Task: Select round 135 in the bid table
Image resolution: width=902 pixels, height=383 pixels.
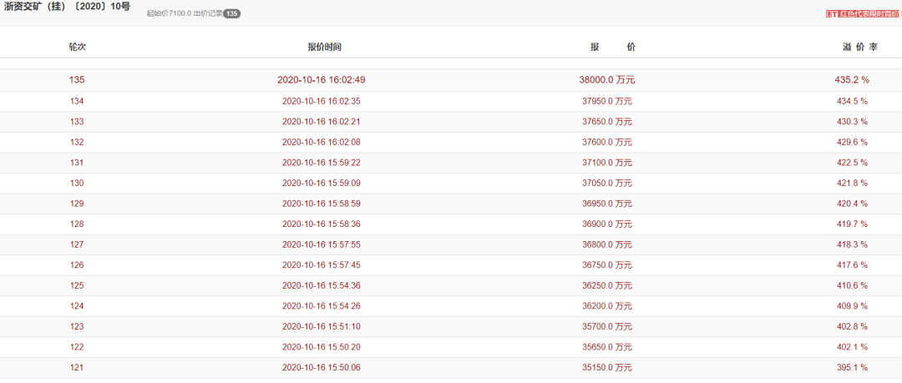Action: click(x=77, y=80)
